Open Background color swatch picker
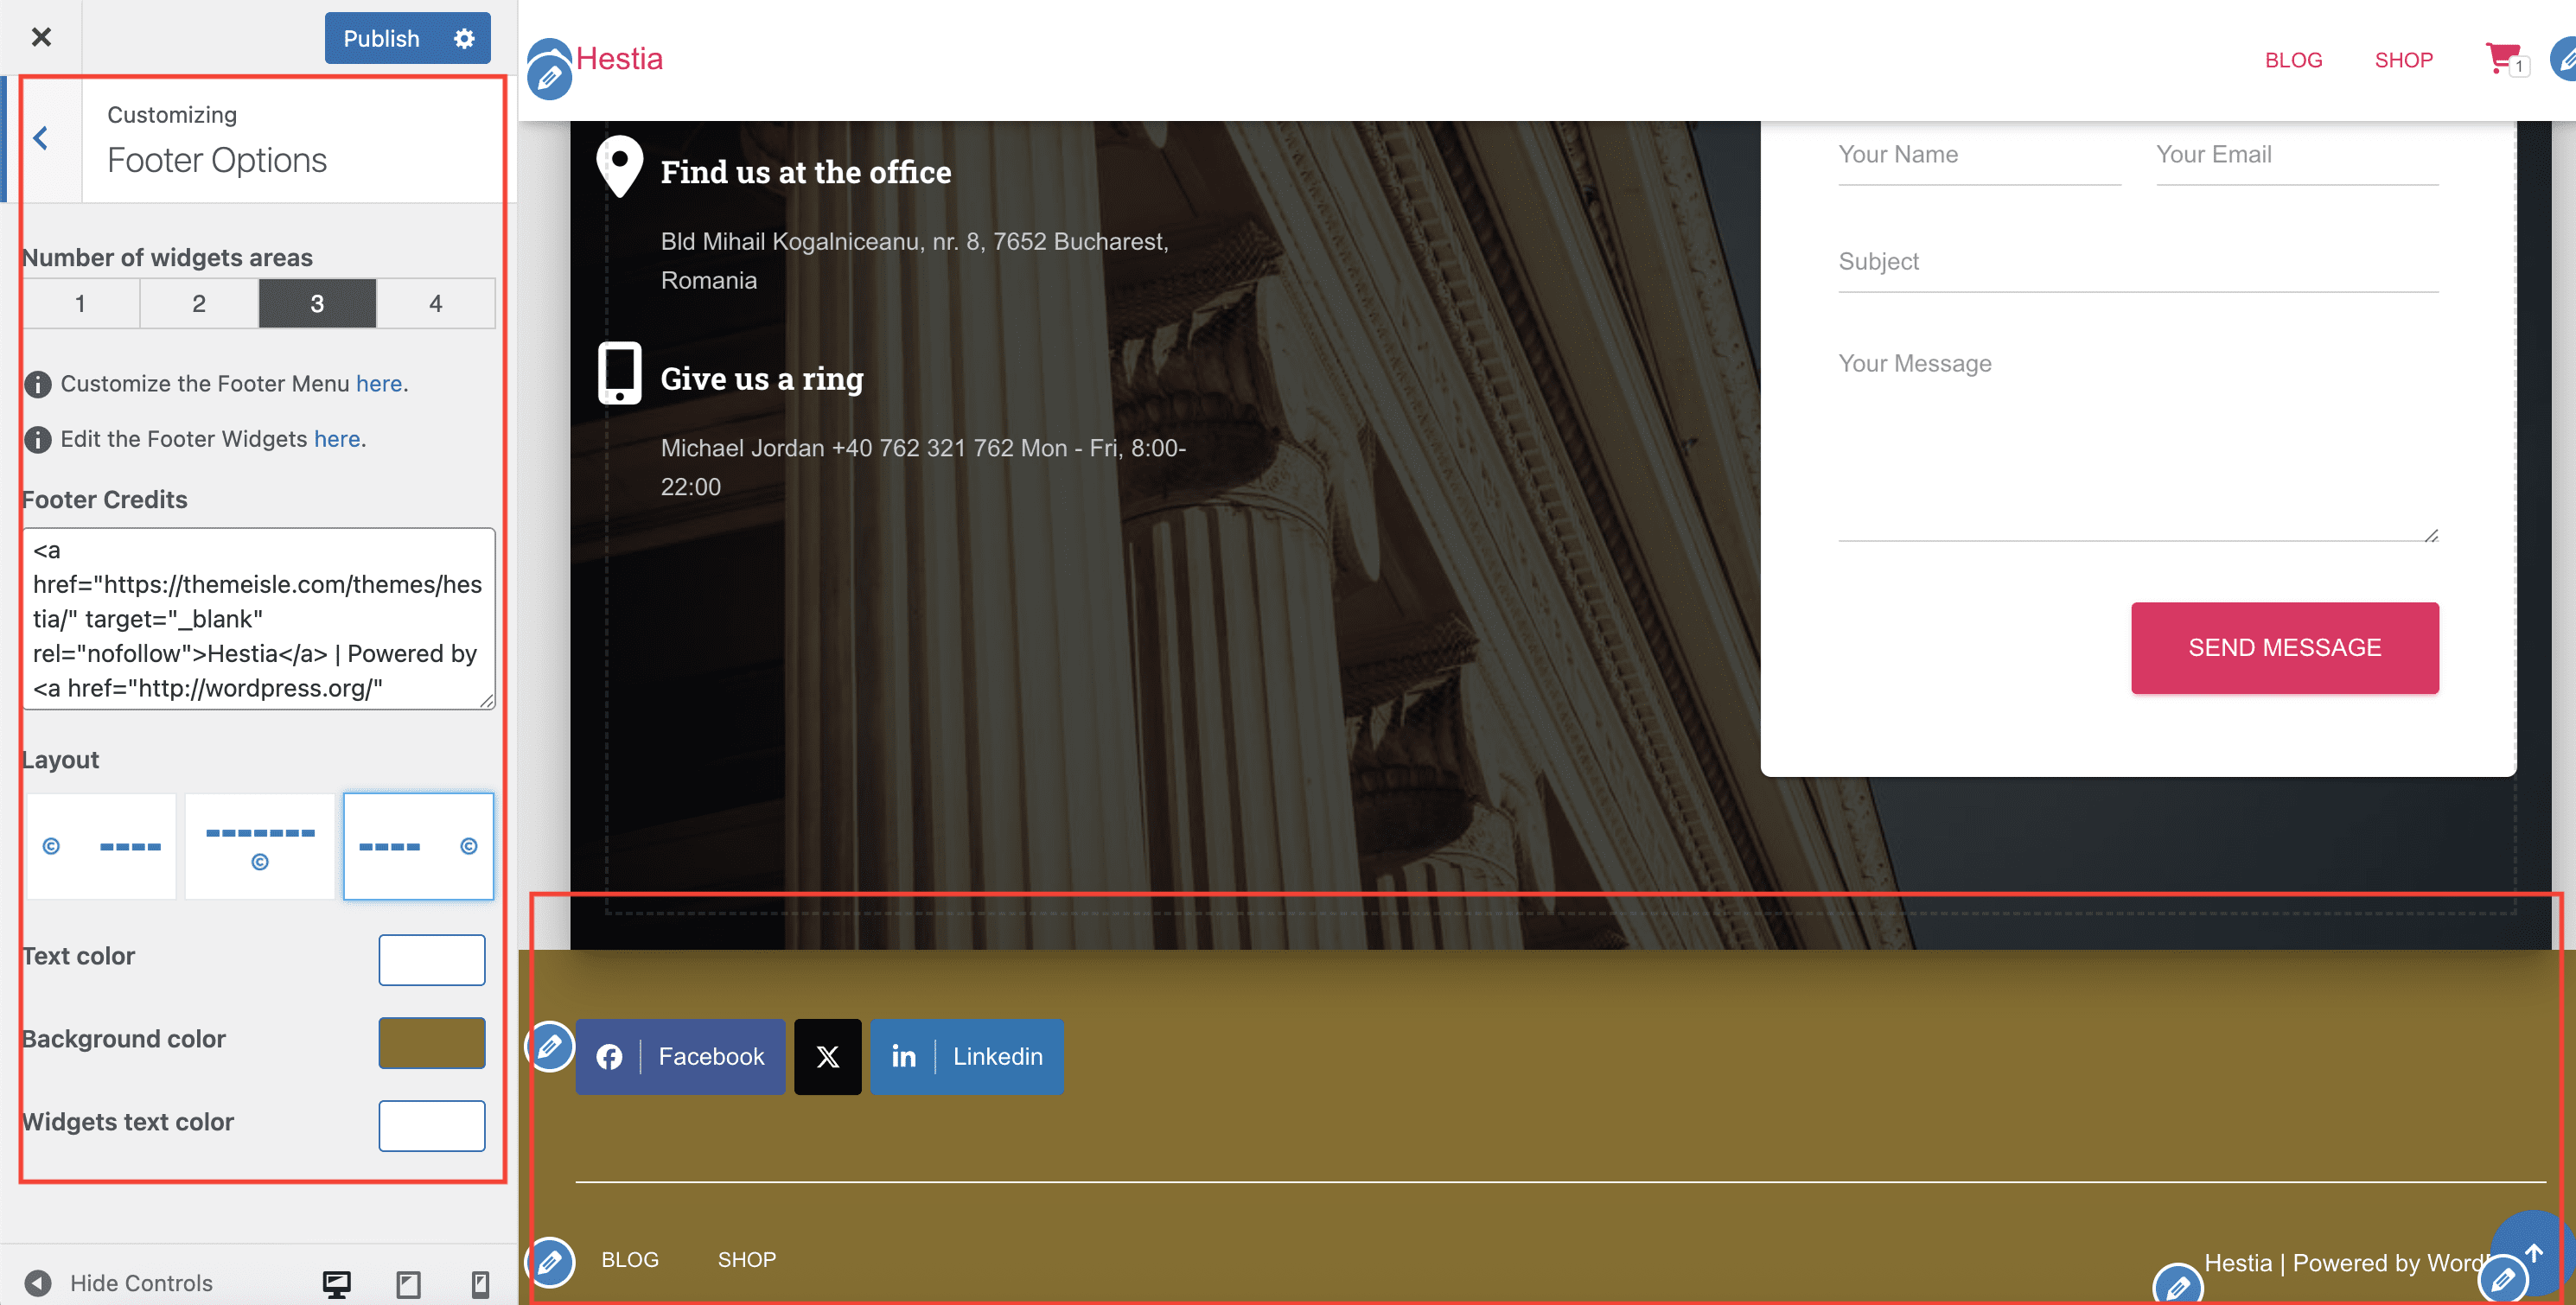 coord(432,1042)
